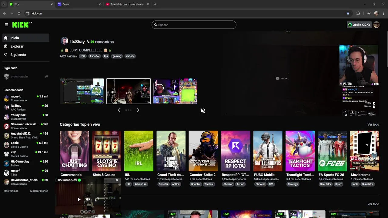Image resolution: width=388 pixels, height=218 pixels.
Task: Open the Counter-Strike 2 category card
Action: [203, 151]
